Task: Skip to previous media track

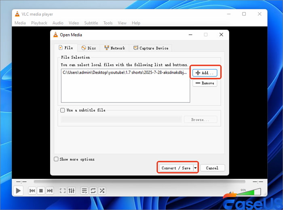Action: 32,191
